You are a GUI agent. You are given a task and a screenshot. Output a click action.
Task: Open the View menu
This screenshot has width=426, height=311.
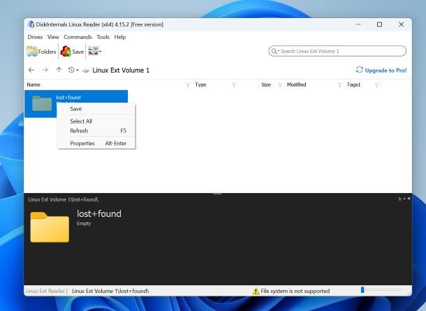pyautogui.click(x=53, y=37)
